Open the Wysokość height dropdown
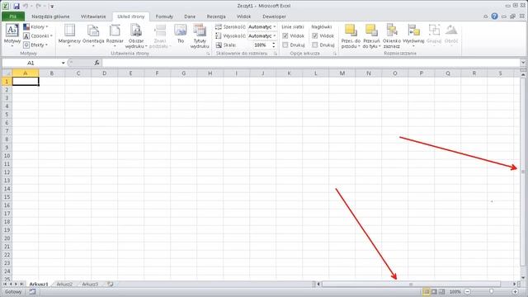528x297 pixels. pyautogui.click(x=275, y=35)
